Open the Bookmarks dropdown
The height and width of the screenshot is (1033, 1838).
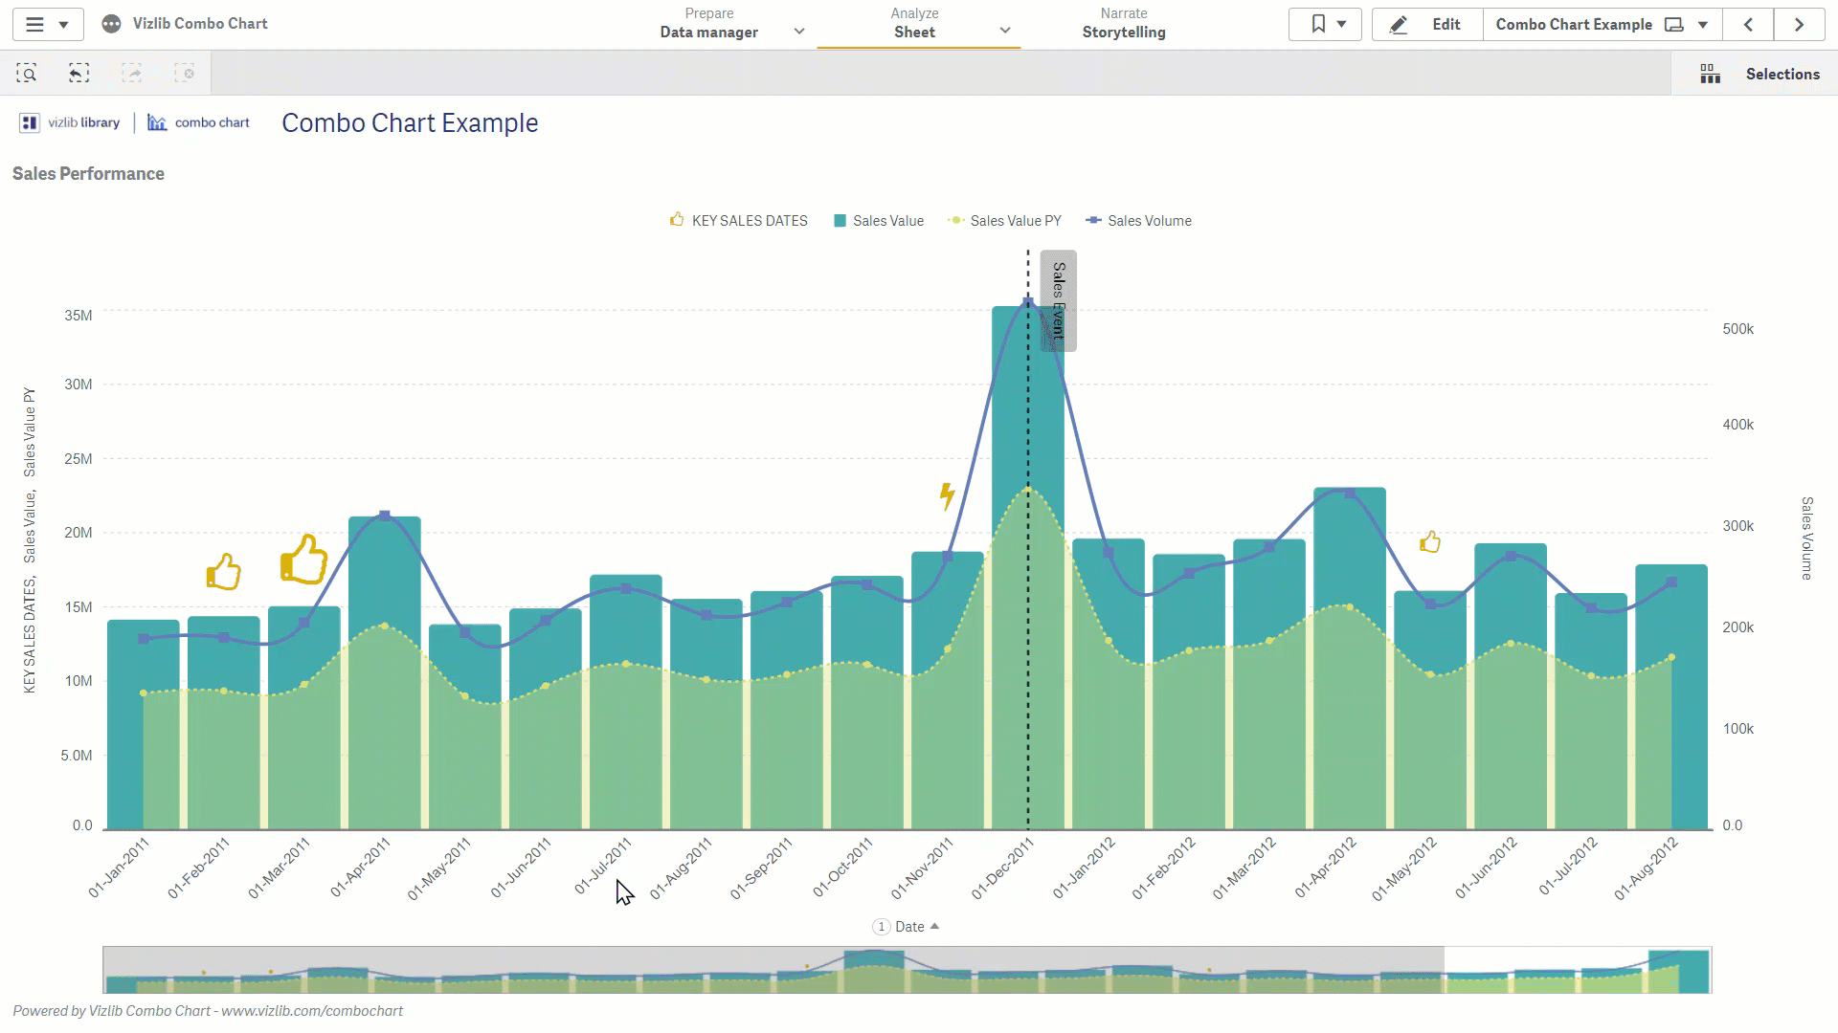click(1325, 24)
